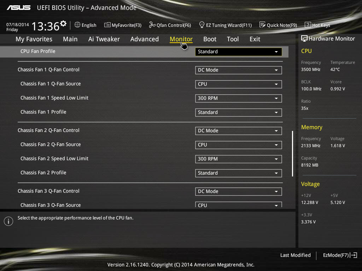Viewport: 362px width, 271px height.
Task: Open Chassis Fan 2 Profile dropdown
Action: (x=239, y=173)
